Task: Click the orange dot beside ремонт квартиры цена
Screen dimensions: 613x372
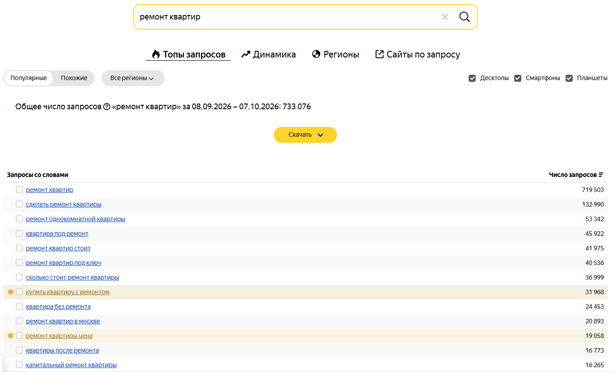Action: [11, 336]
